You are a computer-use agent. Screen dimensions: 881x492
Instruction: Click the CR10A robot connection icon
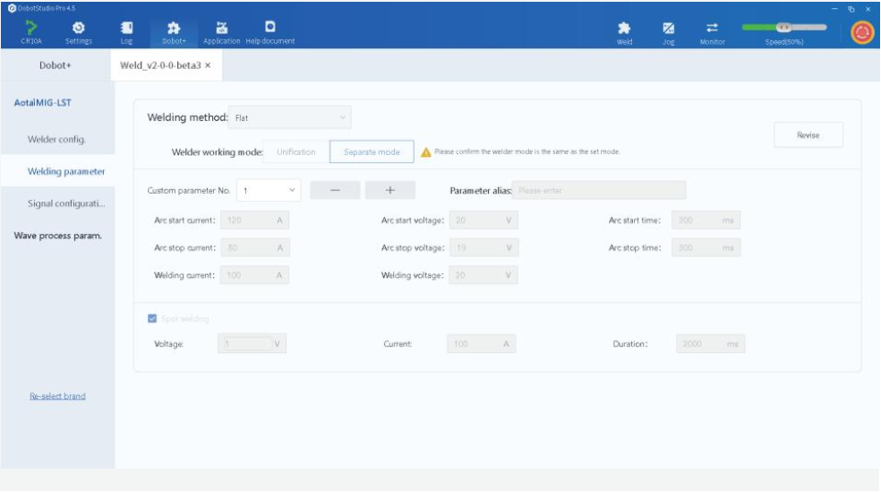pyautogui.click(x=31, y=27)
